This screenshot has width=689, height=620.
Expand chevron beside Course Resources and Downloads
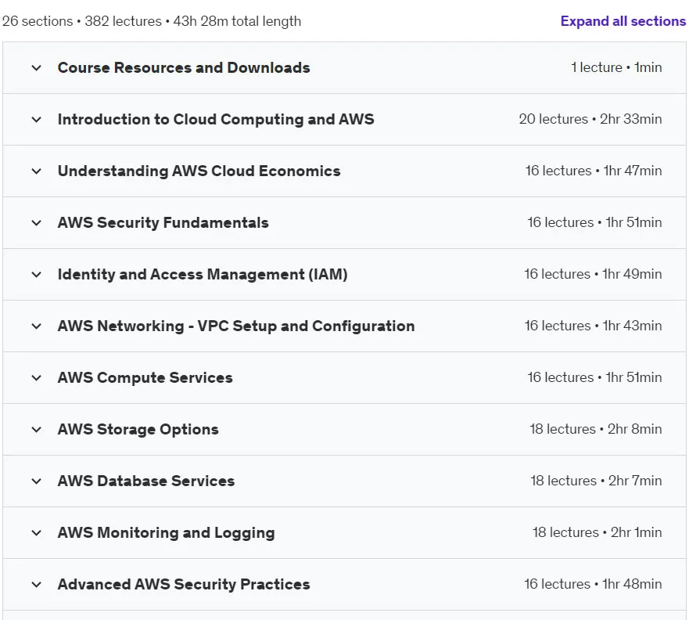(x=37, y=68)
